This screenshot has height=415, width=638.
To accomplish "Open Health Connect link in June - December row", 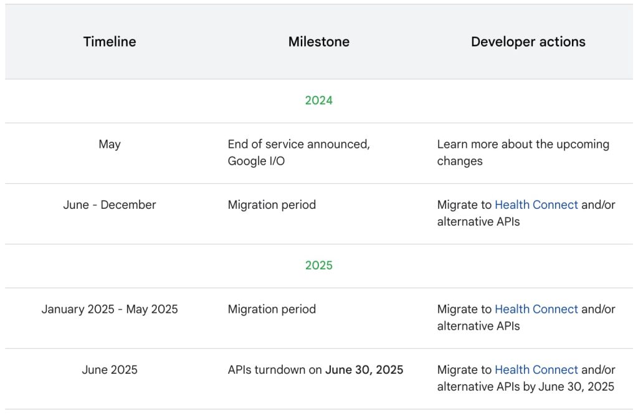I will point(536,205).
